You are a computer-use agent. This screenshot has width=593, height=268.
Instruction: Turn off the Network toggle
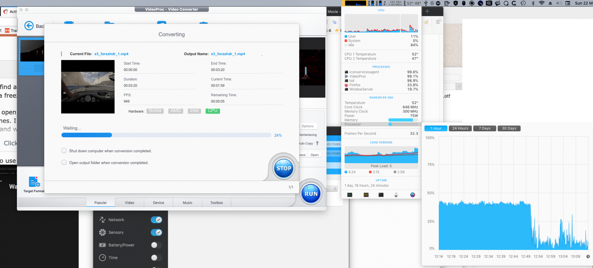click(x=157, y=220)
